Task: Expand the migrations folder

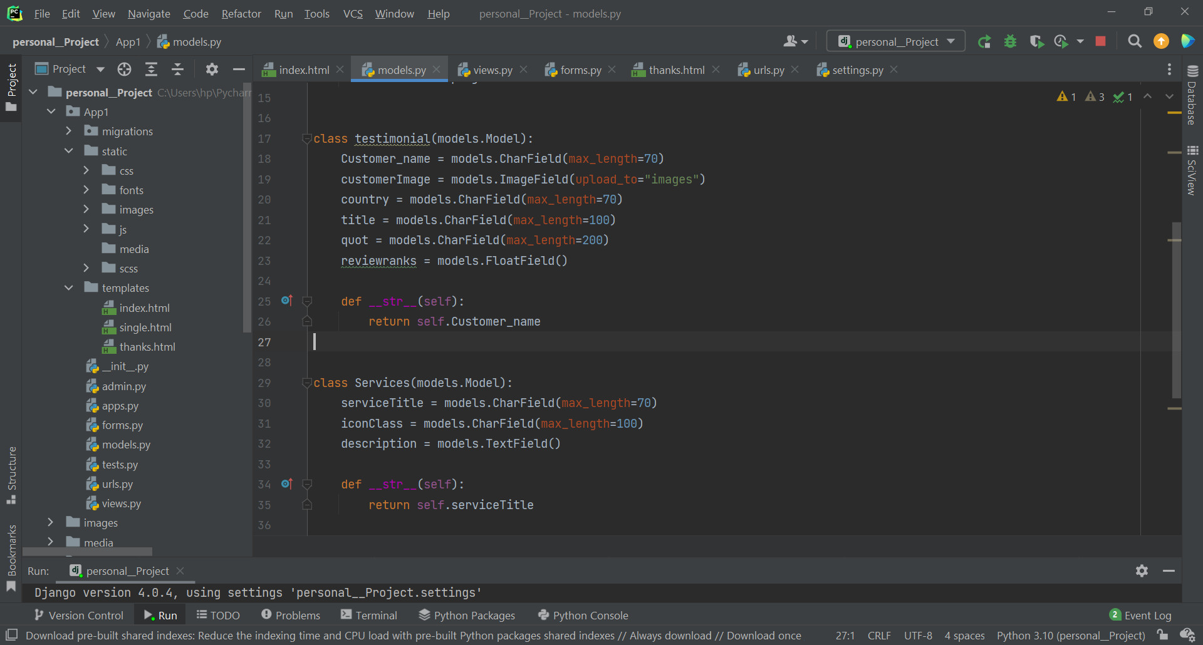Action: 69,132
